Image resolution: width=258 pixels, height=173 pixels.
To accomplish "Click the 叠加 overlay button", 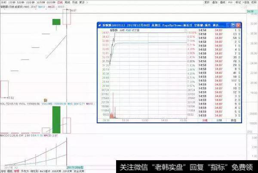I will point(215,2).
